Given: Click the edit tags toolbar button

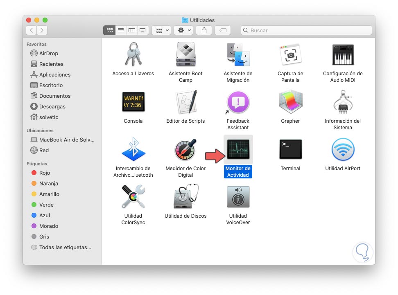Looking at the screenshot, I should pyautogui.click(x=223, y=30).
